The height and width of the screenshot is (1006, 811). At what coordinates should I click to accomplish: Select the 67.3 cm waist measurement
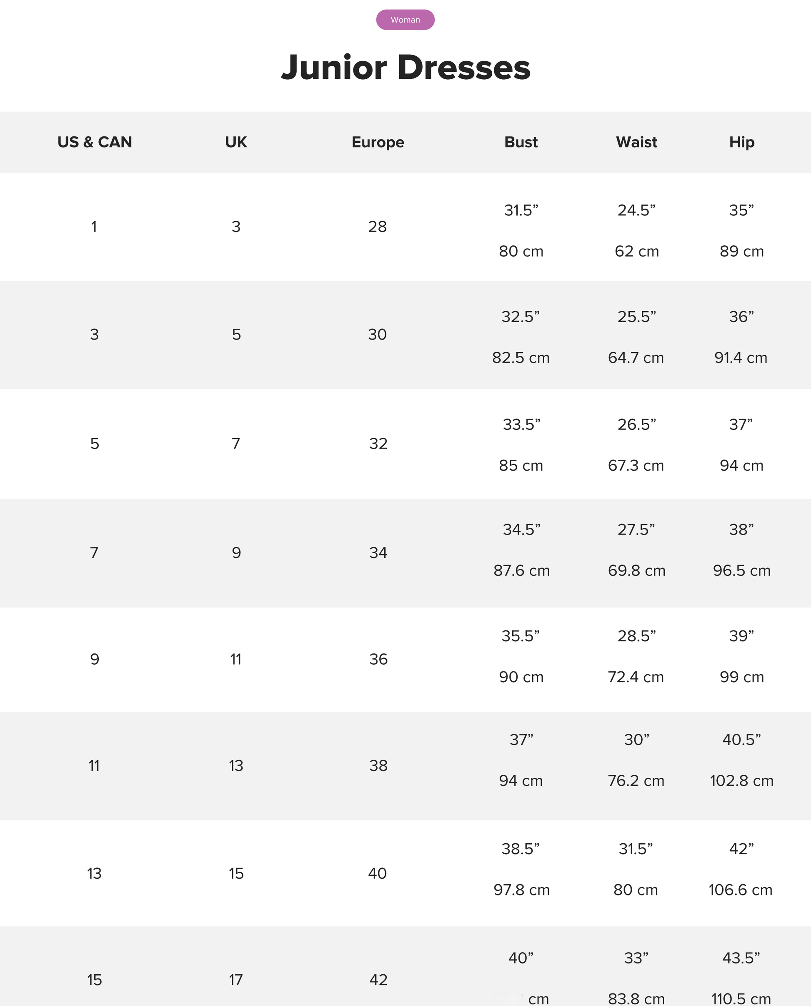636,465
